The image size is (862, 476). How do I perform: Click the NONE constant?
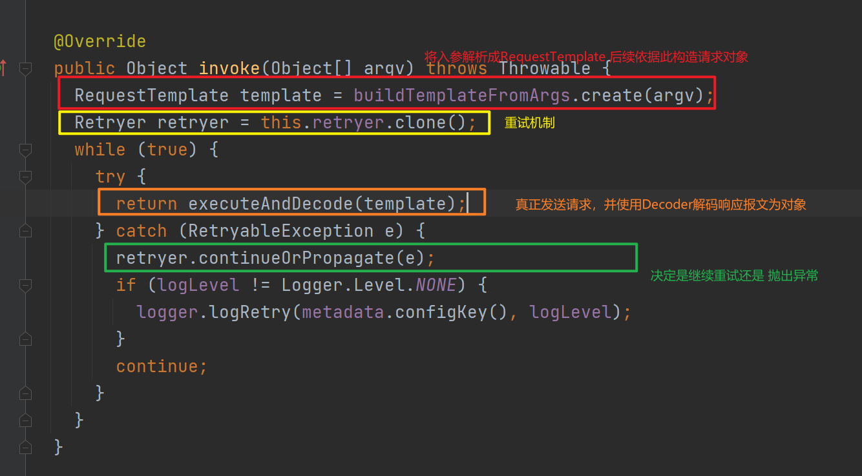[436, 286]
